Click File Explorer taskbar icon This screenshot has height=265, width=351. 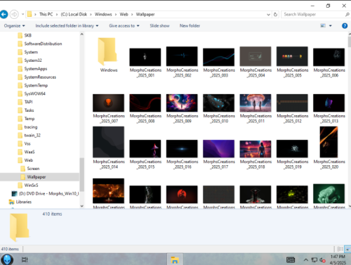tap(175, 259)
